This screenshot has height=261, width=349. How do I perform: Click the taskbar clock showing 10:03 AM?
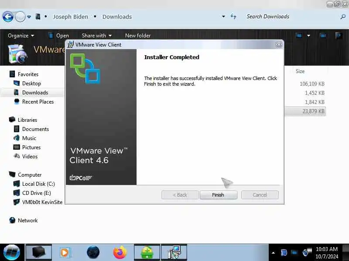327,253
